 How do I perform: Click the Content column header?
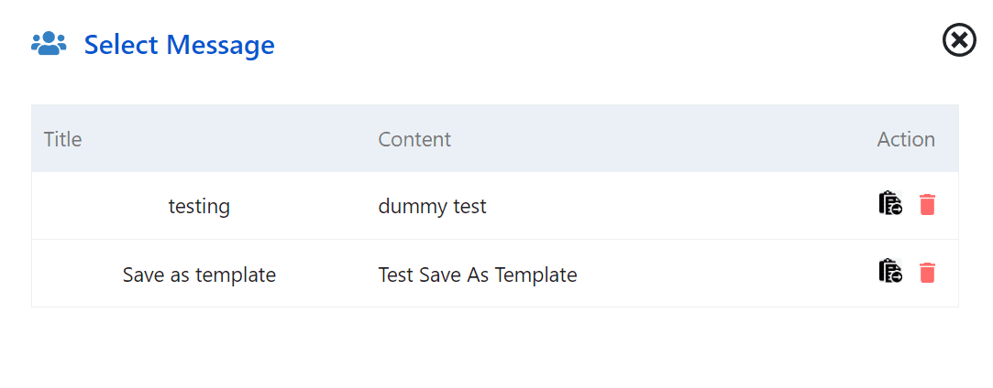click(x=414, y=139)
